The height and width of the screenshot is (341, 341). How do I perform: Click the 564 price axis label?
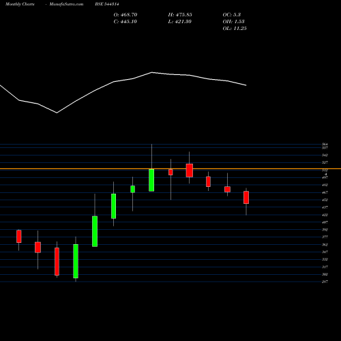point(325,144)
